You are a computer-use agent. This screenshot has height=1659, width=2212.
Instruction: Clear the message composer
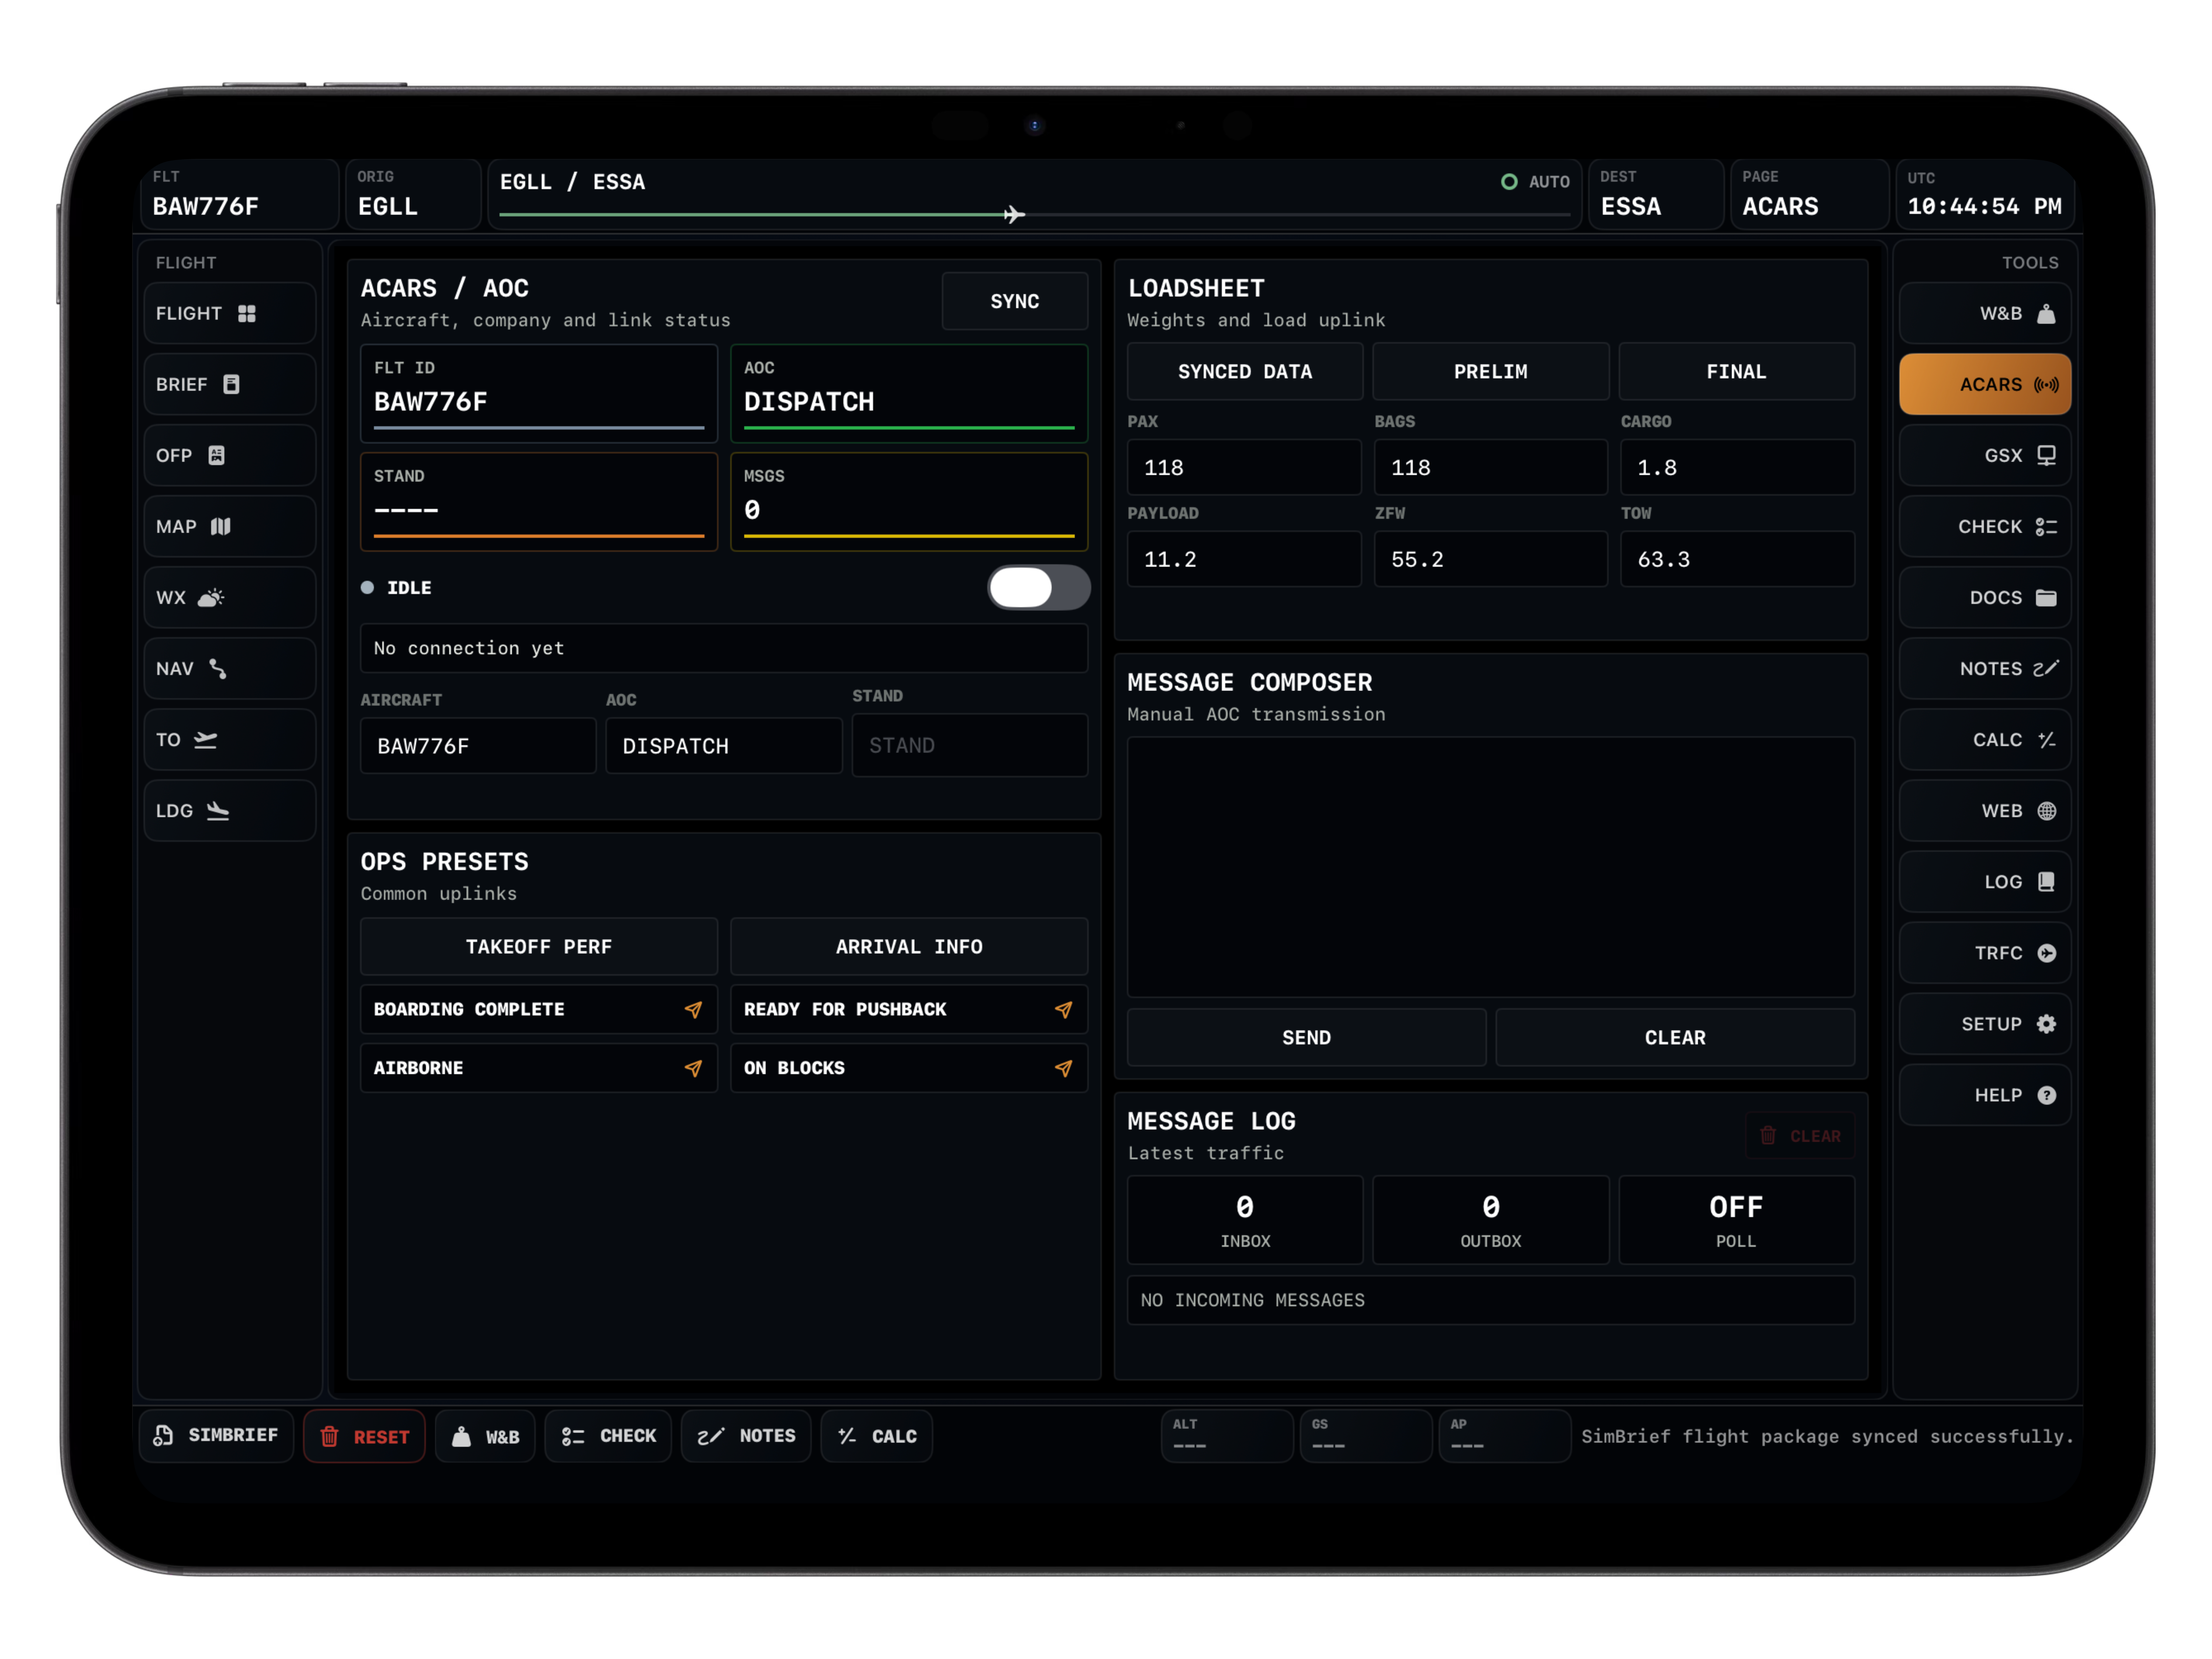[1675, 1037]
